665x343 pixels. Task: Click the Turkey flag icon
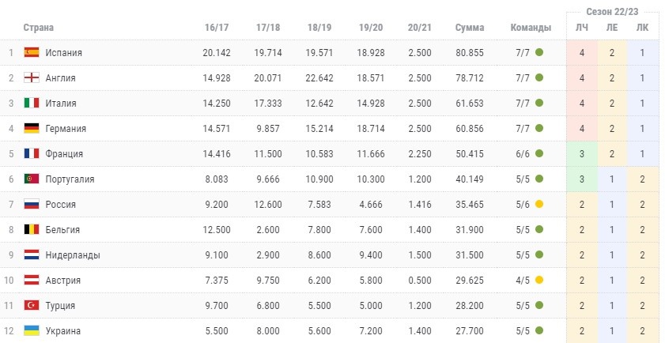32,305
